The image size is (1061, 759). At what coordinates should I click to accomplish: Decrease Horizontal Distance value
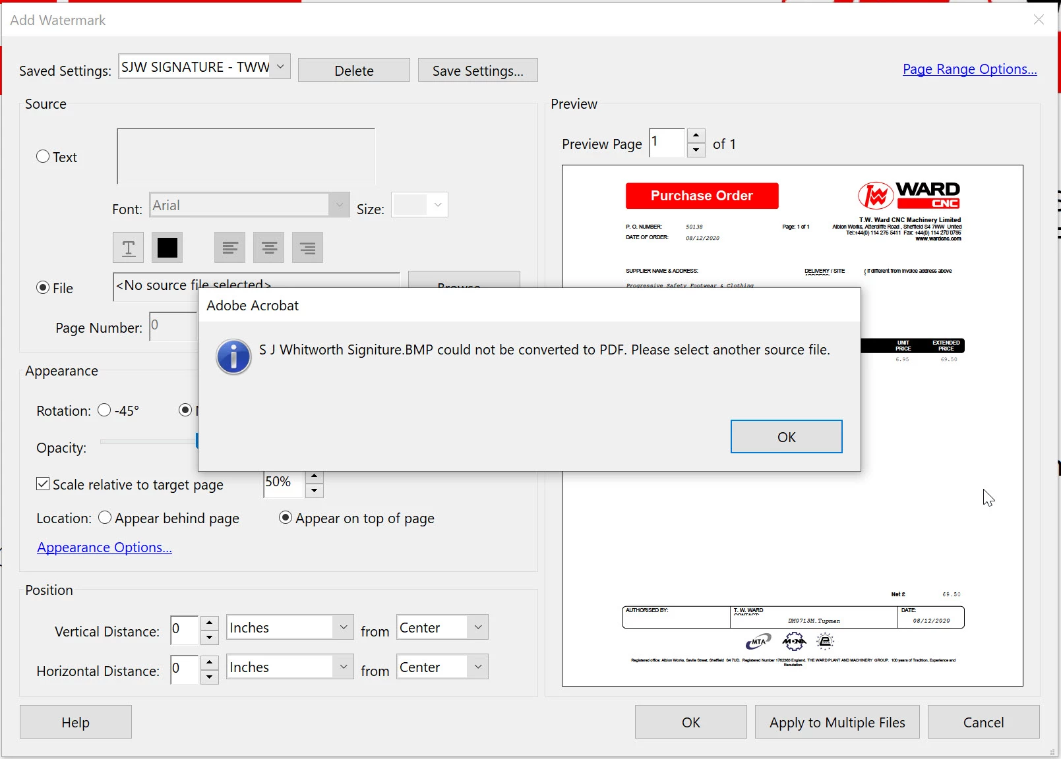[210, 677]
